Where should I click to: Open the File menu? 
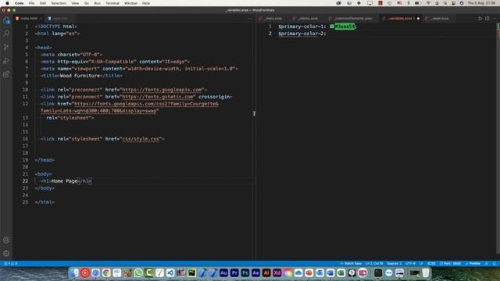point(31,3)
